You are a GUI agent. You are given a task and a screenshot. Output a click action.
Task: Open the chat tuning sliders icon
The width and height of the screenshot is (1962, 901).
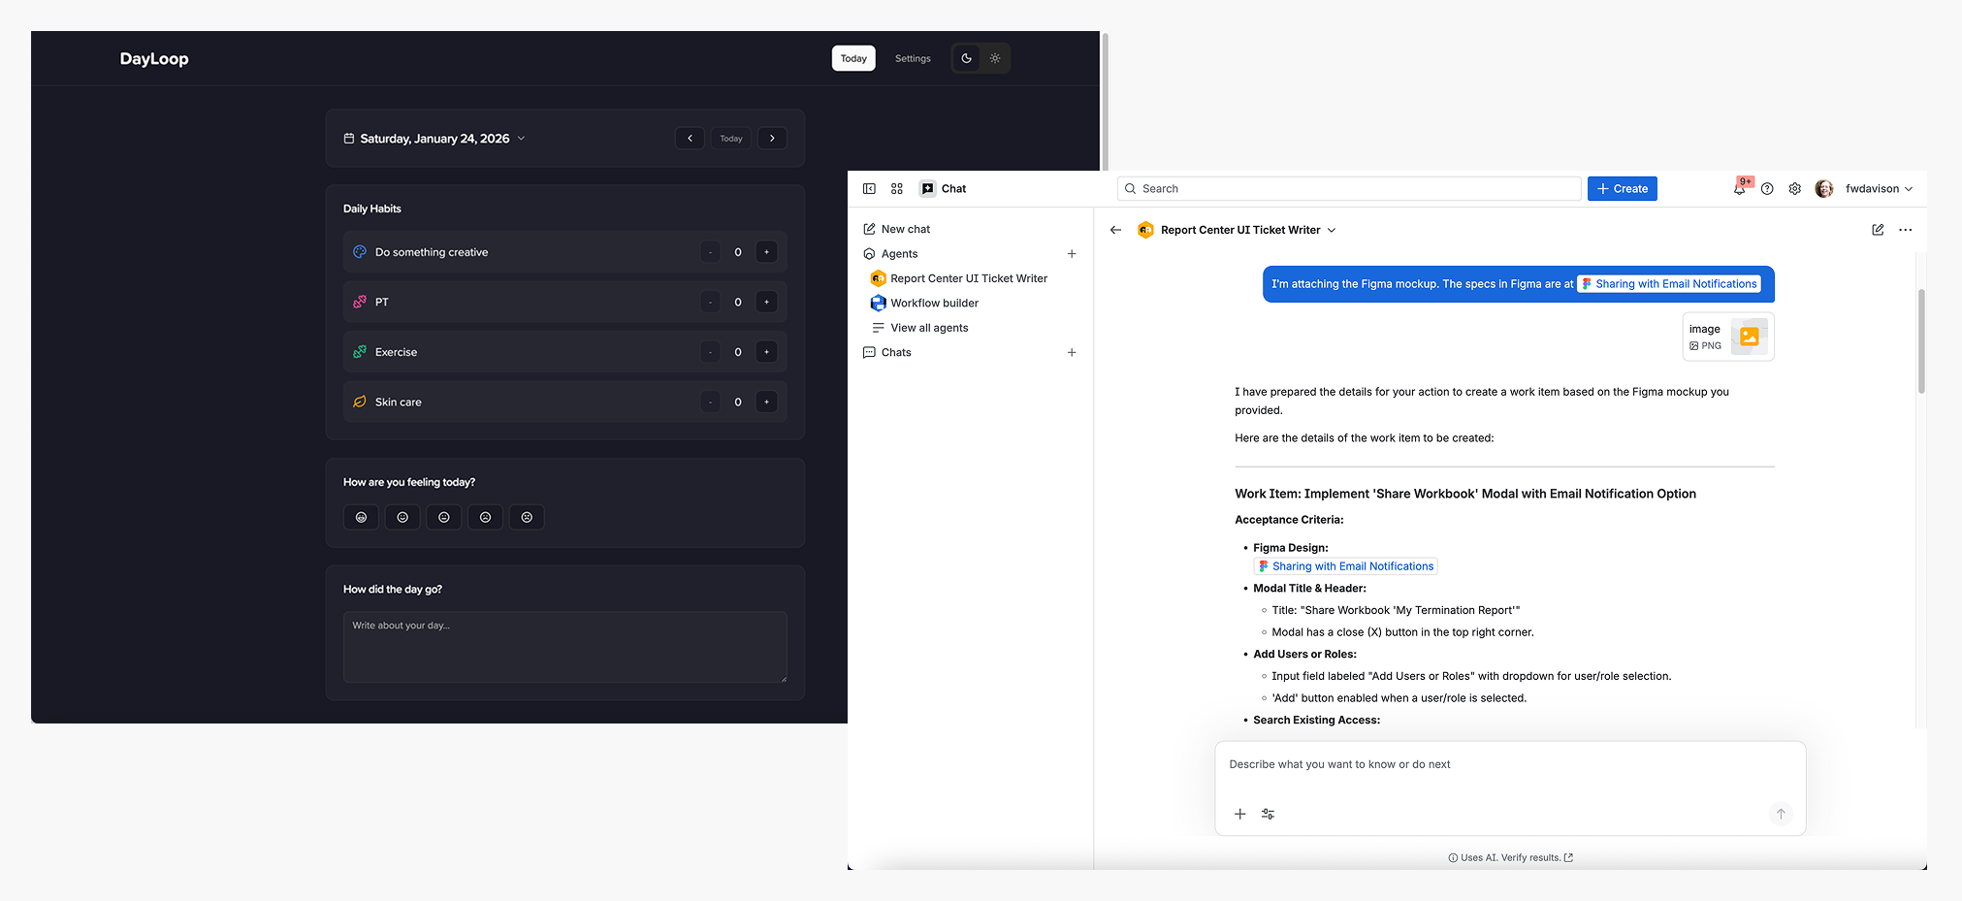pyautogui.click(x=1268, y=814)
